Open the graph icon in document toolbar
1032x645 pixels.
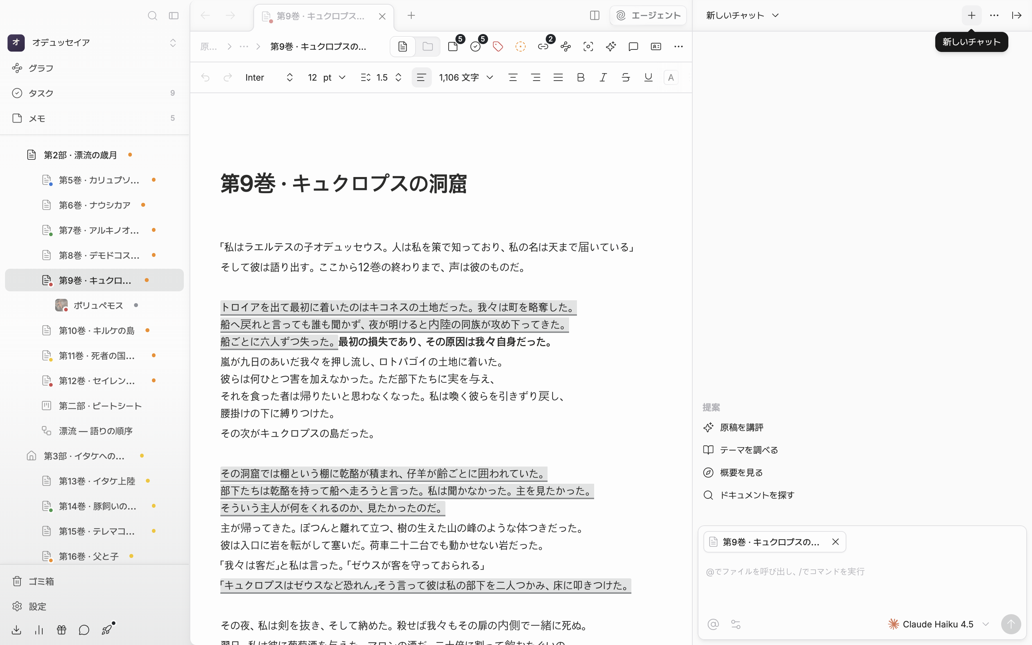[566, 47]
